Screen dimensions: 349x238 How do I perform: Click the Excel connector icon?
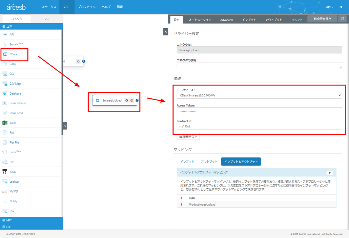point(5,123)
